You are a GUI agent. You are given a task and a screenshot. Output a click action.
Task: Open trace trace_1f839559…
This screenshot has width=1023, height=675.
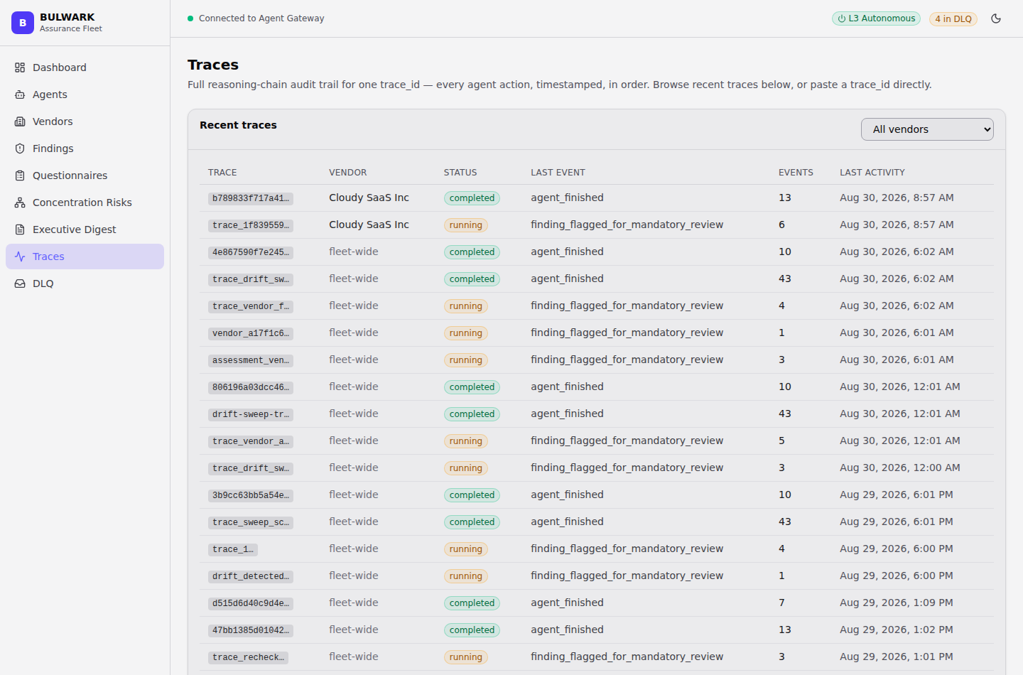point(251,225)
